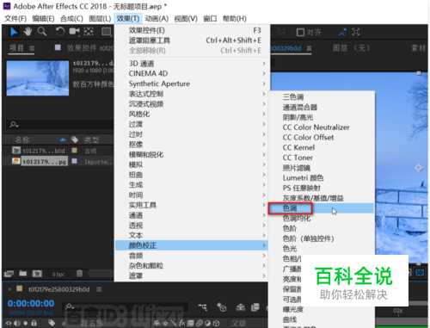Click the timeline layer search field
Viewport: 430px width, 328px height.
[126, 307]
